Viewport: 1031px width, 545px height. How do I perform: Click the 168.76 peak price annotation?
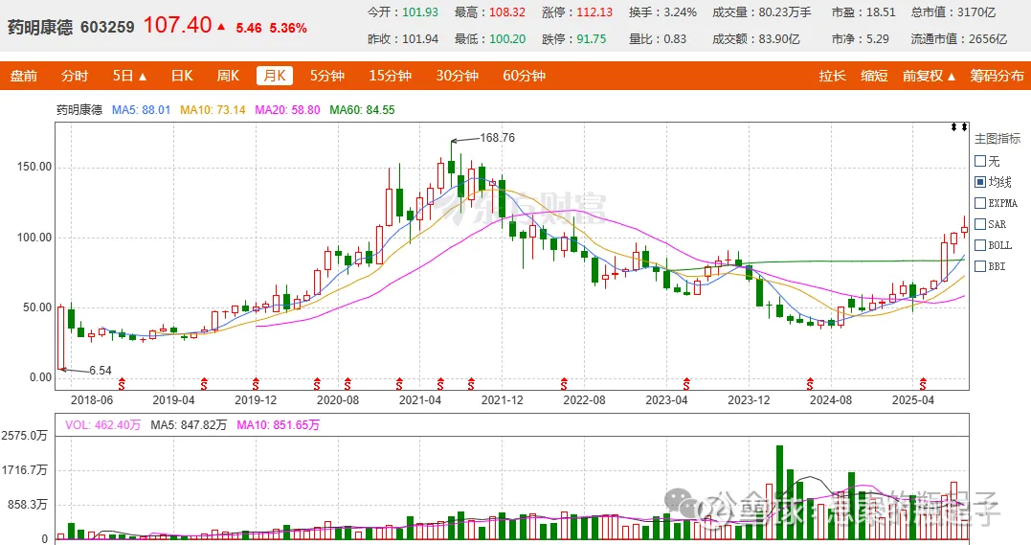tap(497, 138)
